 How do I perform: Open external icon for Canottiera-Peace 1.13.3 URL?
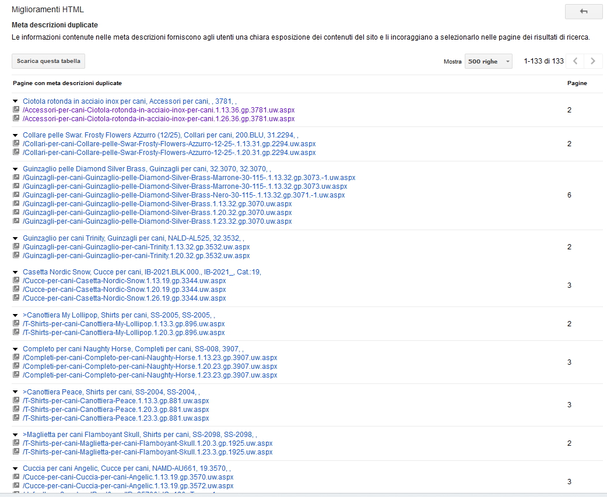click(x=16, y=400)
